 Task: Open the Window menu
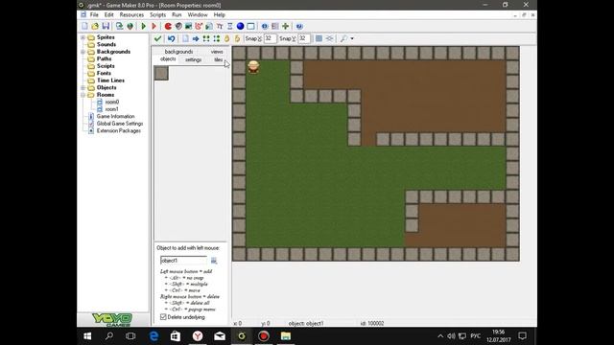coord(198,15)
